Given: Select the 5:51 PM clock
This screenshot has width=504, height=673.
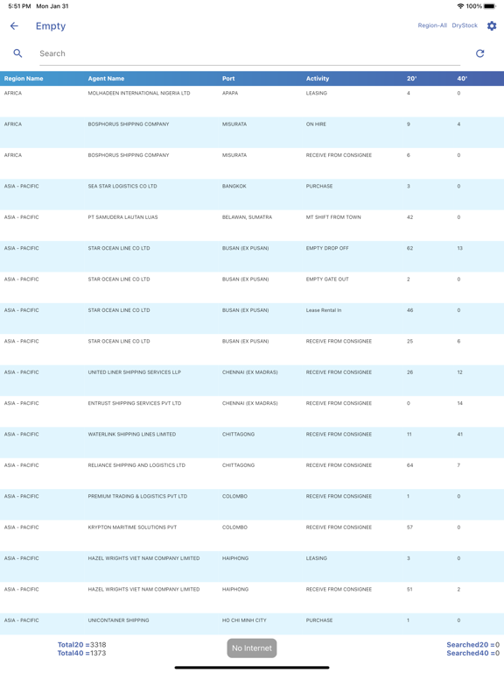Looking at the screenshot, I should pos(19,6).
